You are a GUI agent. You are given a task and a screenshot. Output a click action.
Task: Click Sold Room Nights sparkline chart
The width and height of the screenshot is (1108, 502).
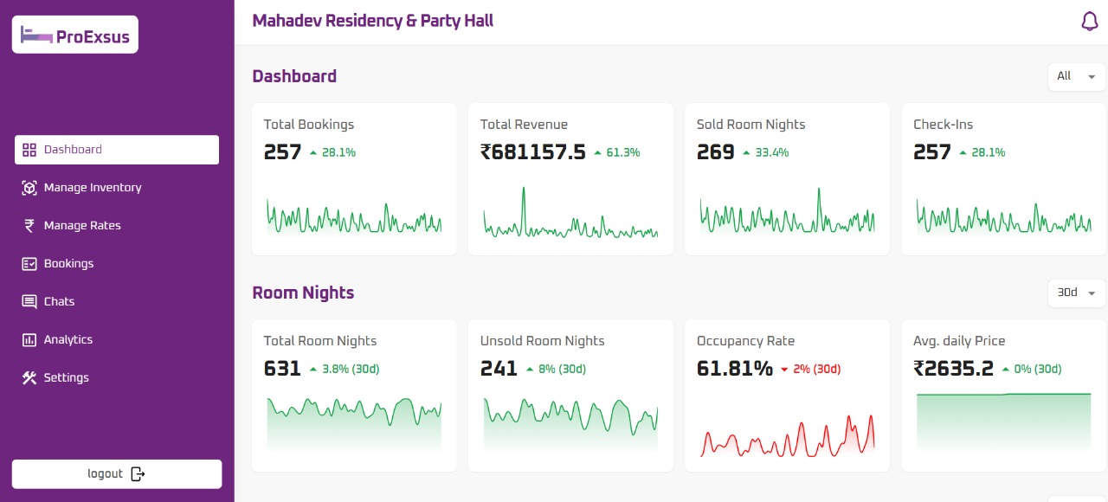(787, 212)
